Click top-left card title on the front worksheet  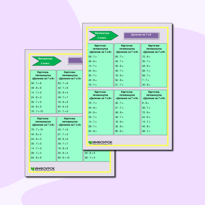pos(100,49)
